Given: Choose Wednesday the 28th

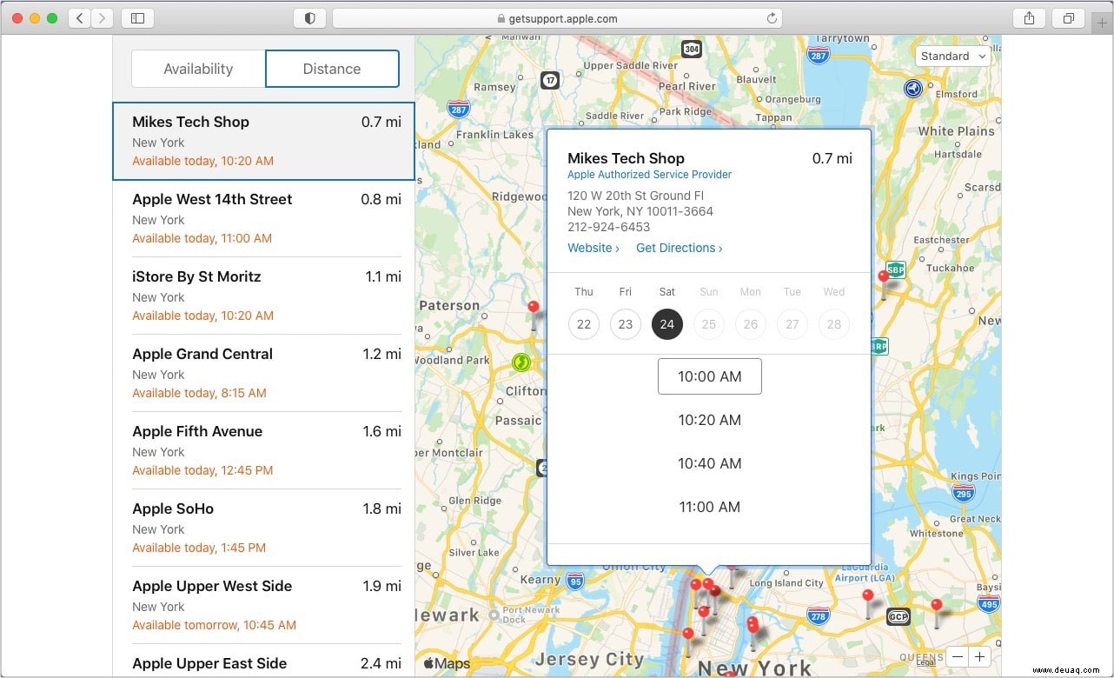Looking at the screenshot, I should (834, 324).
